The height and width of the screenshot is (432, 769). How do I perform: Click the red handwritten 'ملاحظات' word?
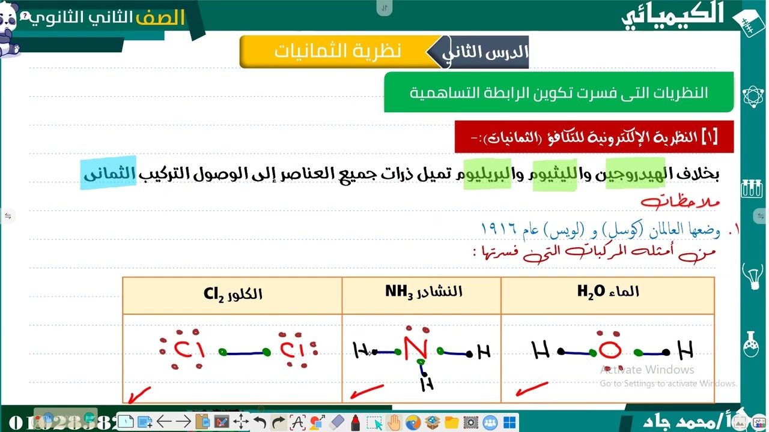[x=681, y=202]
